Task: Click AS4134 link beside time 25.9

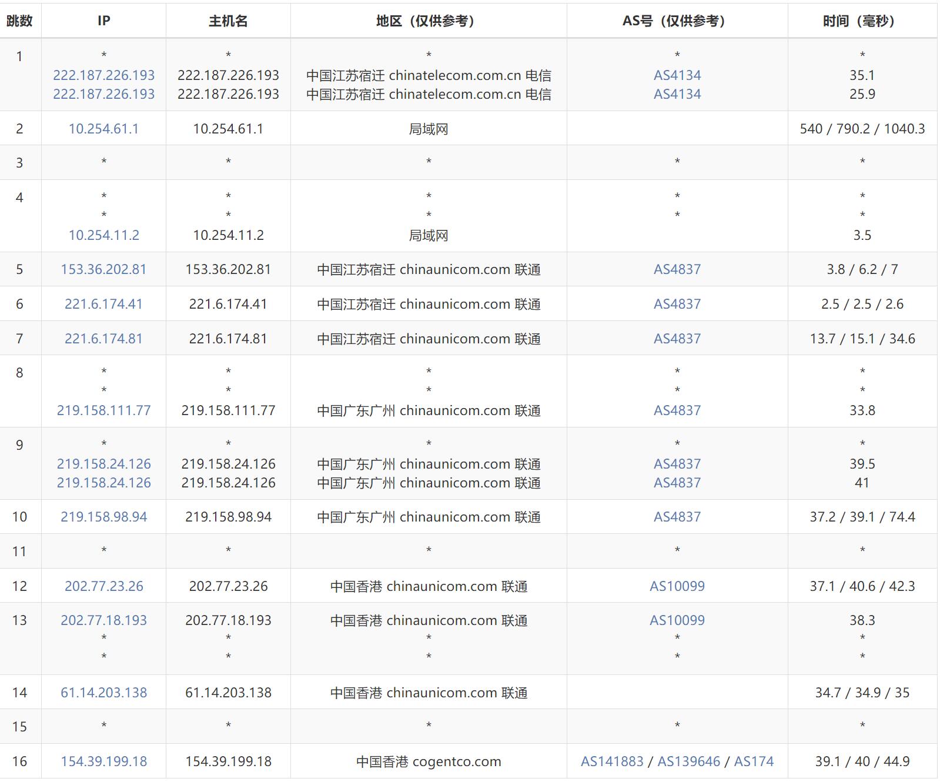Action: [x=677, y=94]
